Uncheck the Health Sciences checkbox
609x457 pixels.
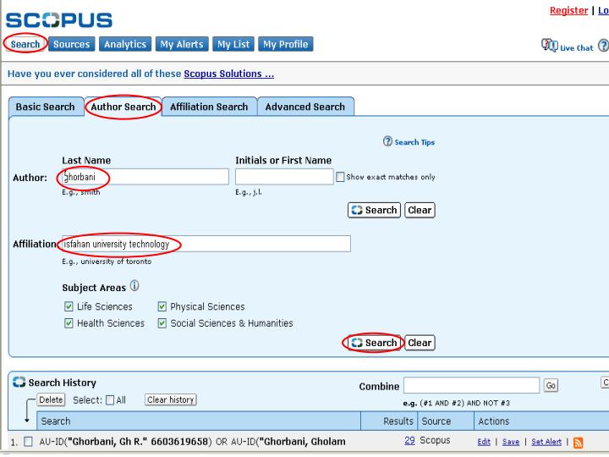[69, 323]
